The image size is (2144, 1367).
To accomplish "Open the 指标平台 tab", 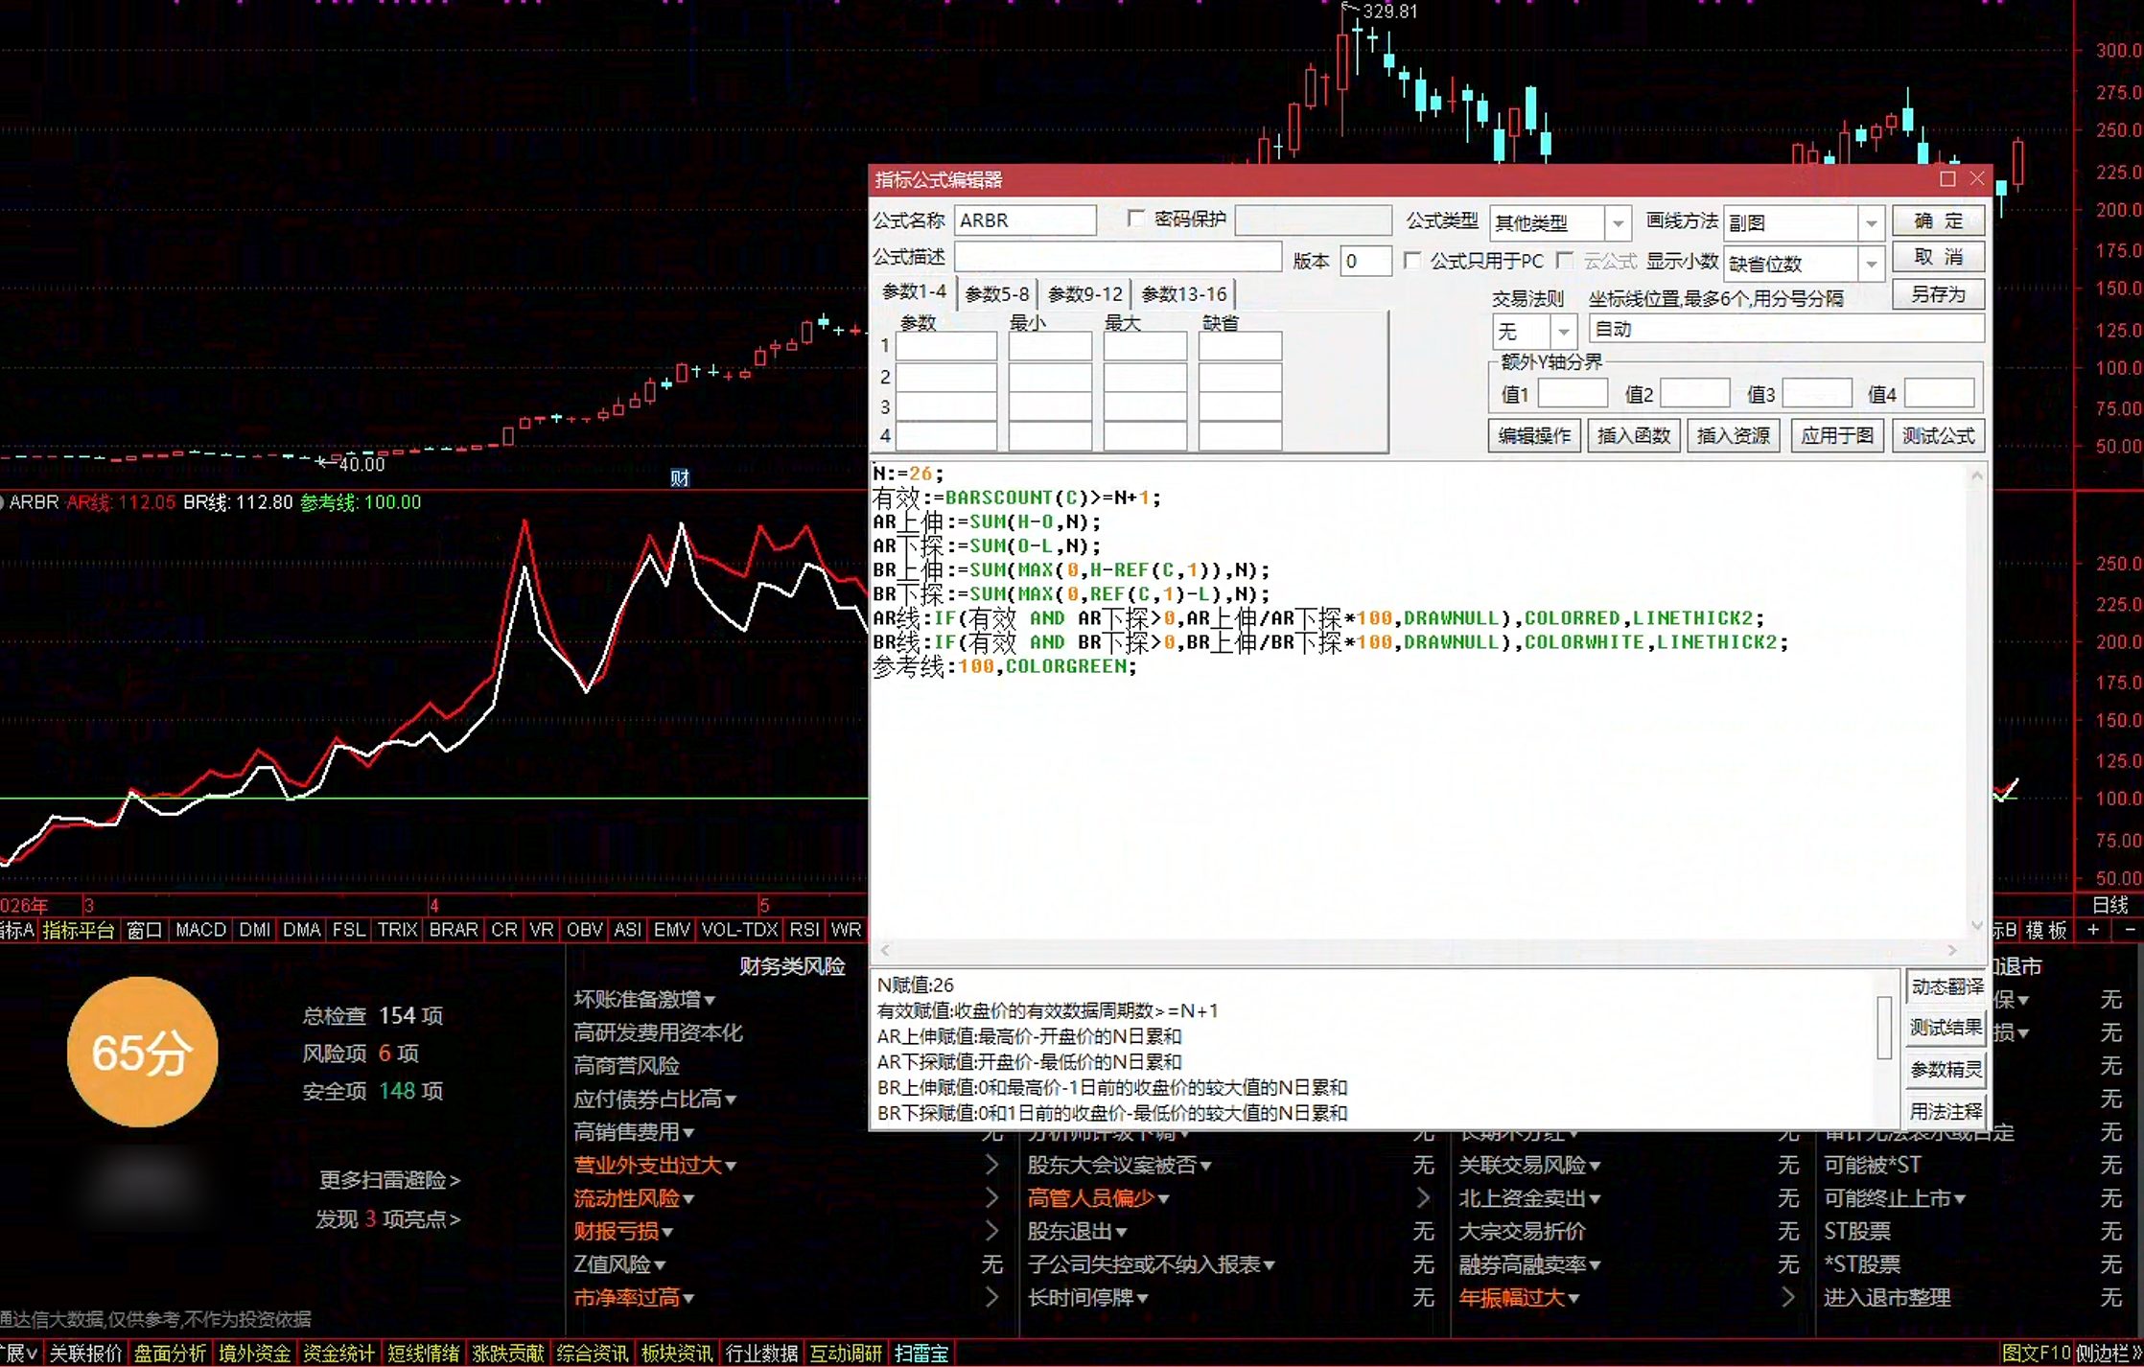I will point(79,930).
